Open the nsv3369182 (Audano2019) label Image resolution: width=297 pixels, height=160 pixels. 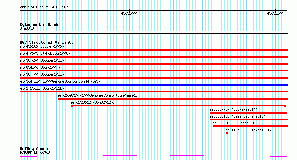coord(235,123)
